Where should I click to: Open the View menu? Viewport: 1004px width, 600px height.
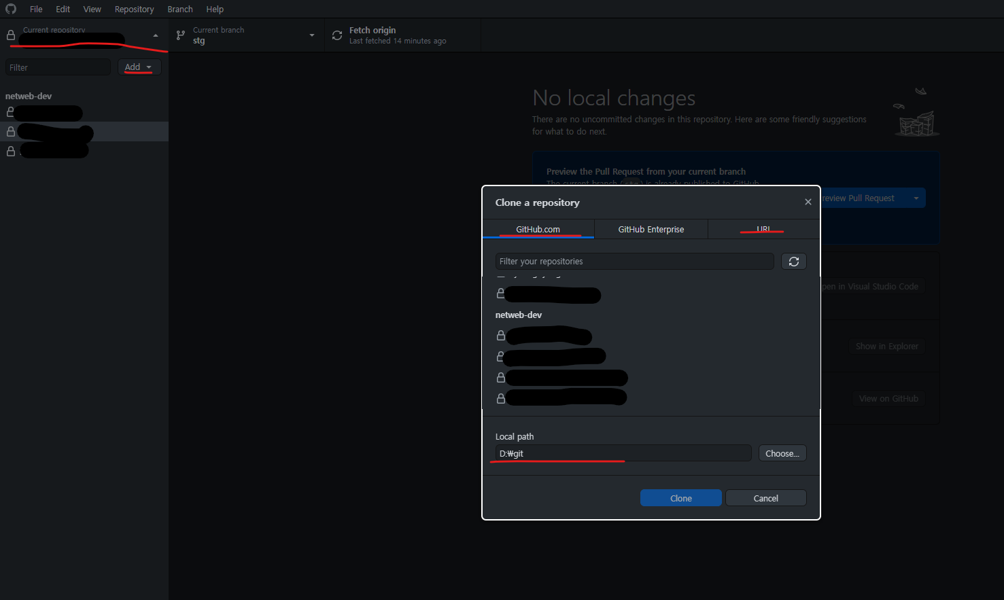[92, 9]
